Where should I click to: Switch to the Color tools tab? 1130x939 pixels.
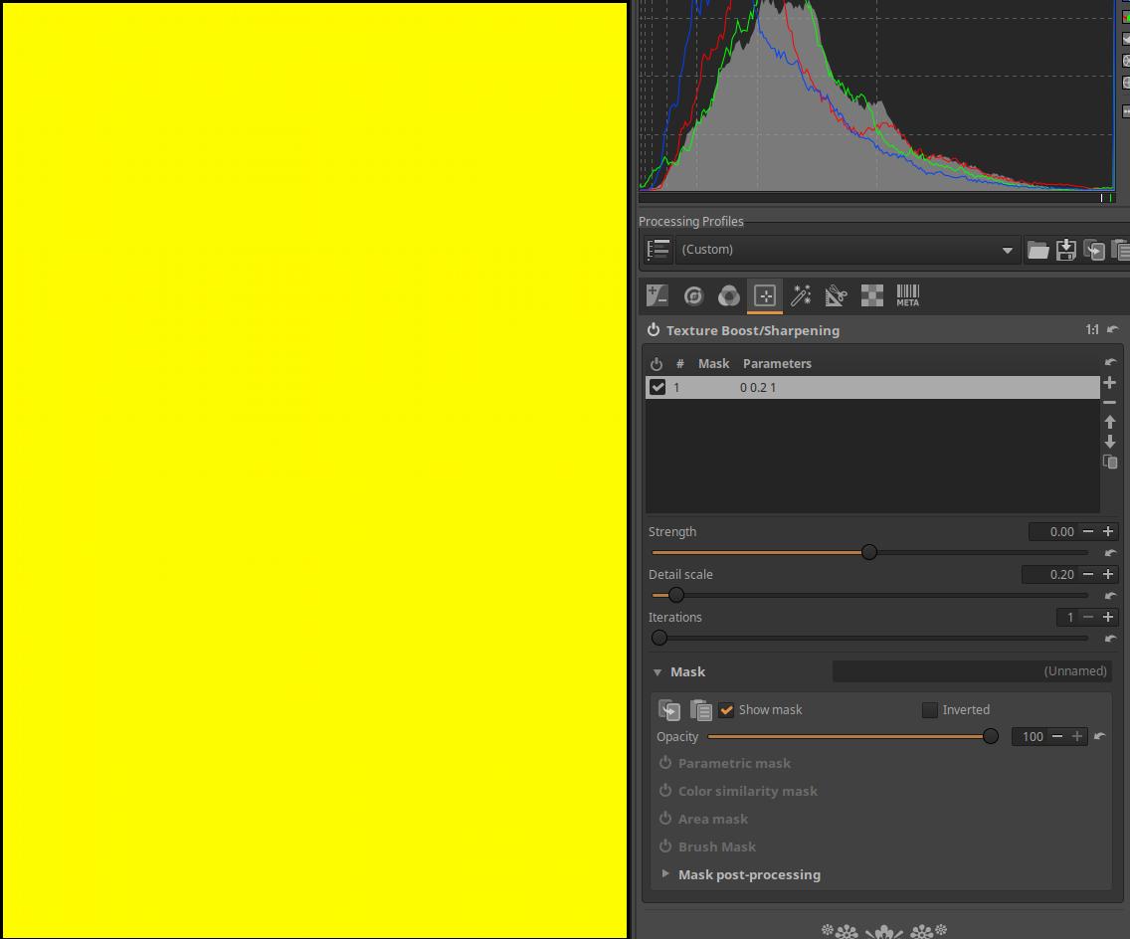tap(729, 295)
